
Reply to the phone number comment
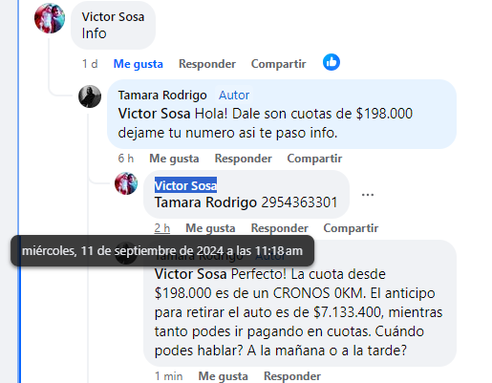(280, 228)
